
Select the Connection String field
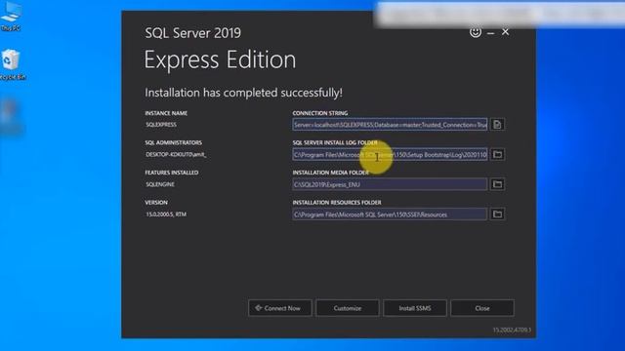click(390, 125)
